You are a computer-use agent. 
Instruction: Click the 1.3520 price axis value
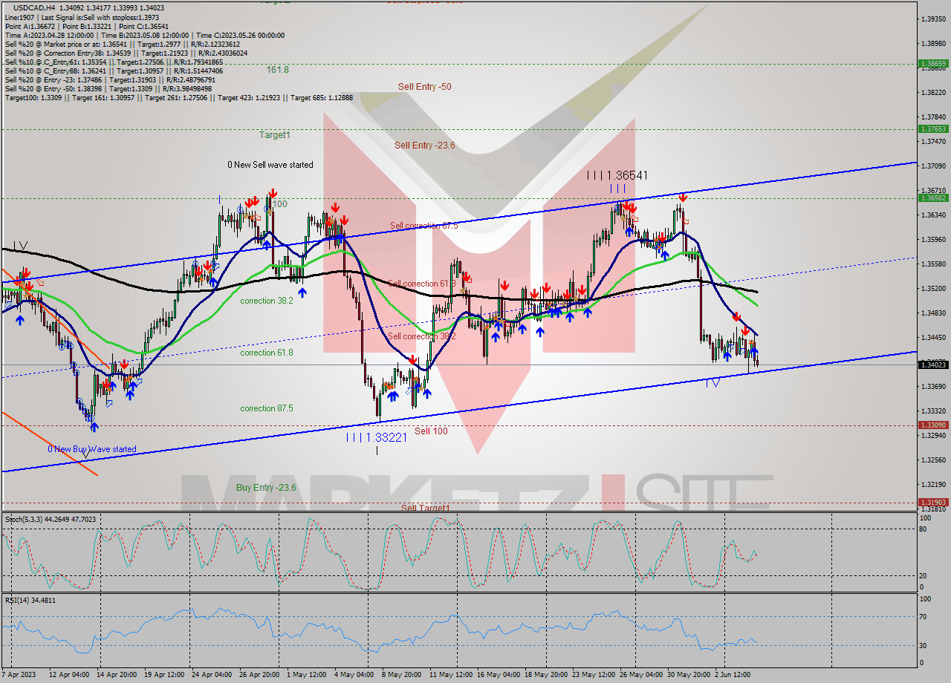point(933,289)
